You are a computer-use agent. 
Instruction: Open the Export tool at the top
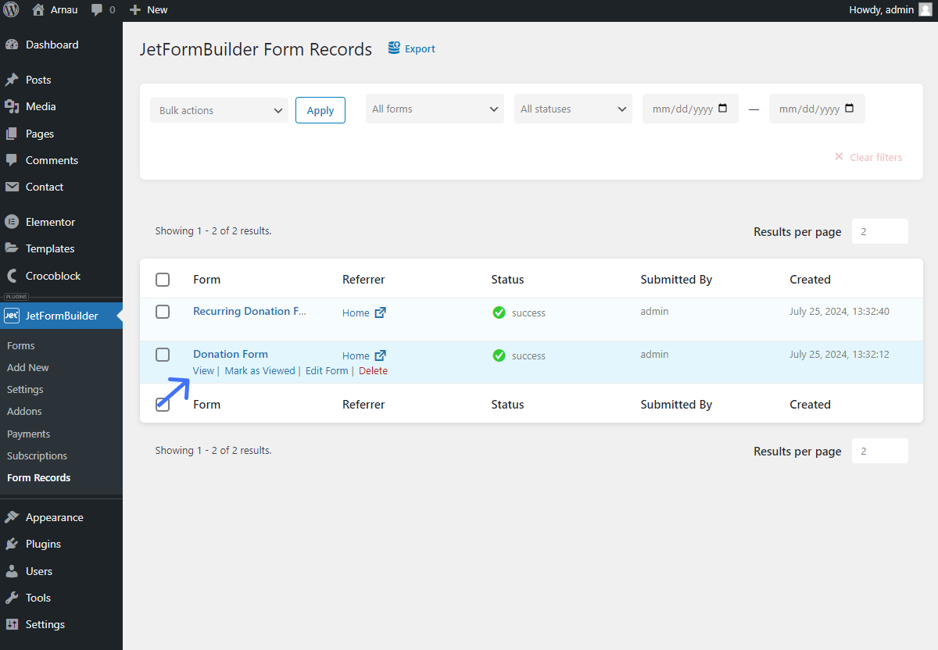pyautogui.click(x=411, y=48)
